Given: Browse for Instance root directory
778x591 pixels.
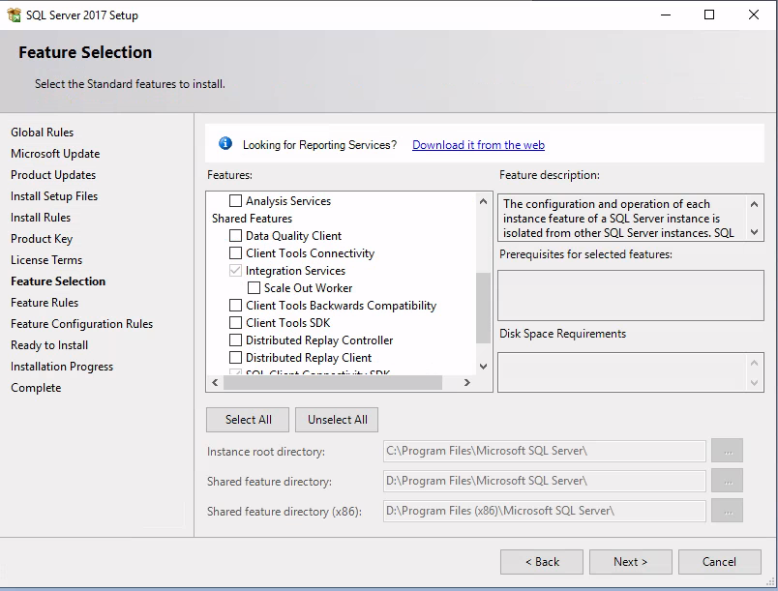Looking at the screenshot, I should click(727, 451).
